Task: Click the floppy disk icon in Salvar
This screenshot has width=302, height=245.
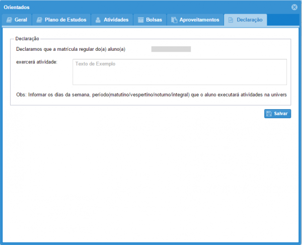Action: tap(269, 114)
